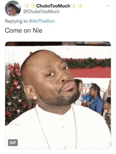Click the sparkle emojis after the display name

(77, 6)
